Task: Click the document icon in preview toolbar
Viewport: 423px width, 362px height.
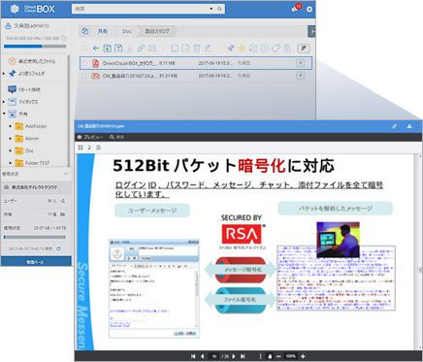Action: pyautogui.click(x=98, y=148)
